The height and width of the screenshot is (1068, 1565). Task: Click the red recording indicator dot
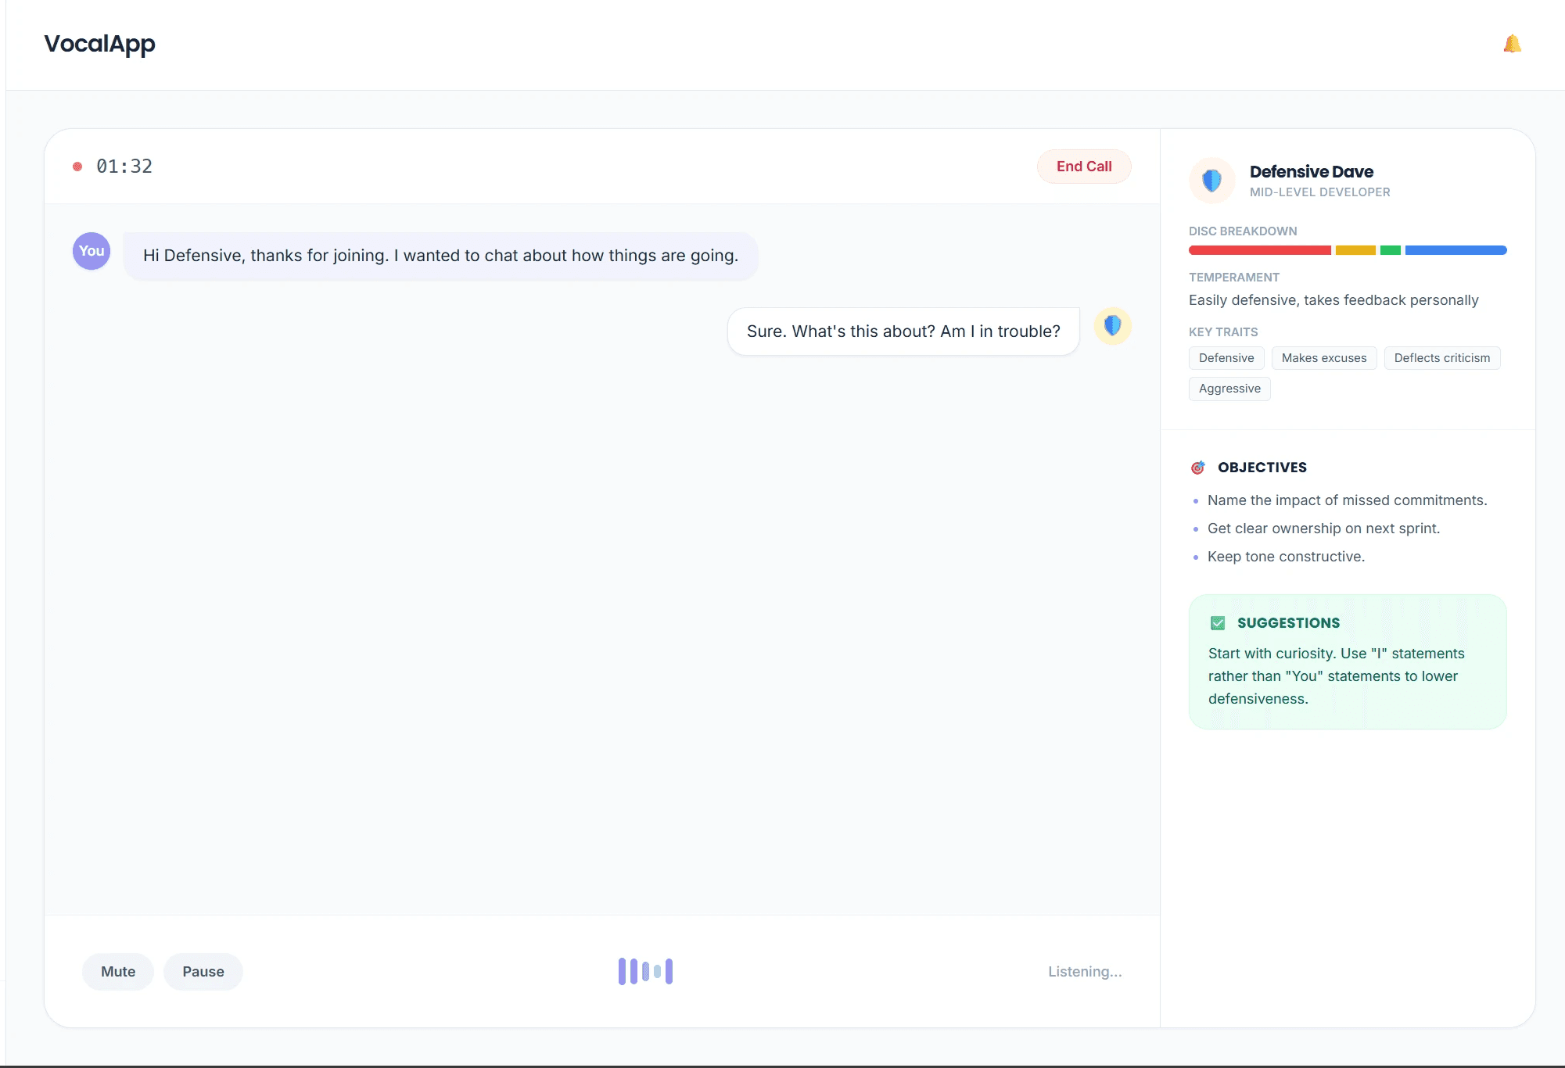[x=77, y=167]
